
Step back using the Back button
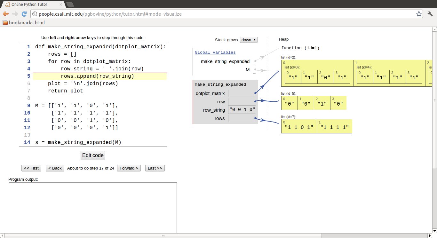click(55, 168)
